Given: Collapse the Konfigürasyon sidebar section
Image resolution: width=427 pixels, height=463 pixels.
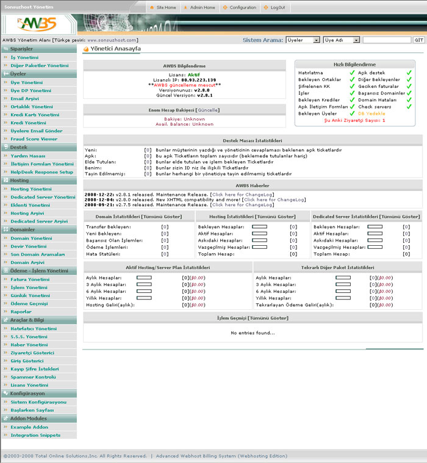Looking at the screenshot, I should coord(39,393).
